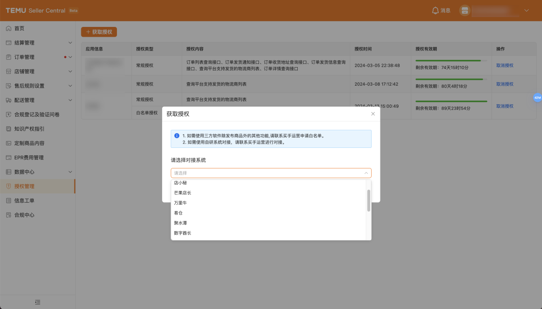This screenshot has width=542, height=309.
Task: Select 芒果店长 from the dropdown list
Action: coord(183,193)
